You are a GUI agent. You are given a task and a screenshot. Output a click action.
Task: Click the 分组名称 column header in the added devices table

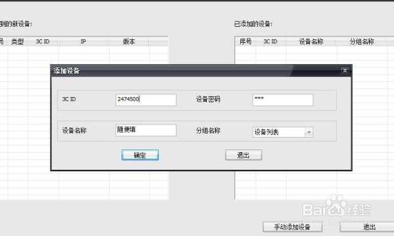point(362,41)
